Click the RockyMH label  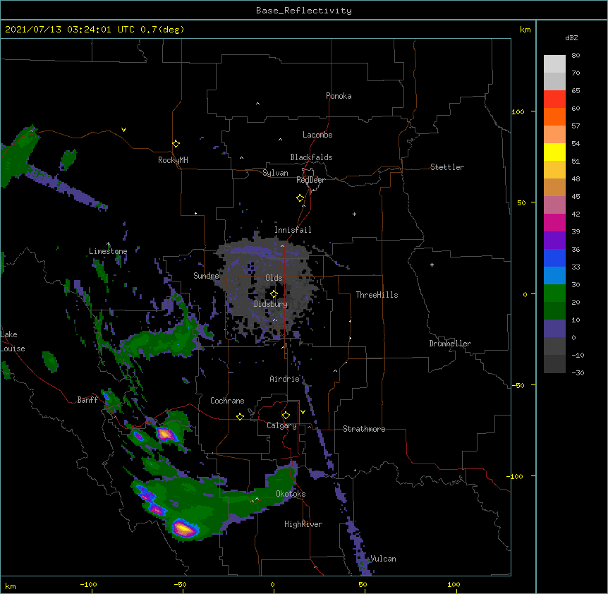173,160
